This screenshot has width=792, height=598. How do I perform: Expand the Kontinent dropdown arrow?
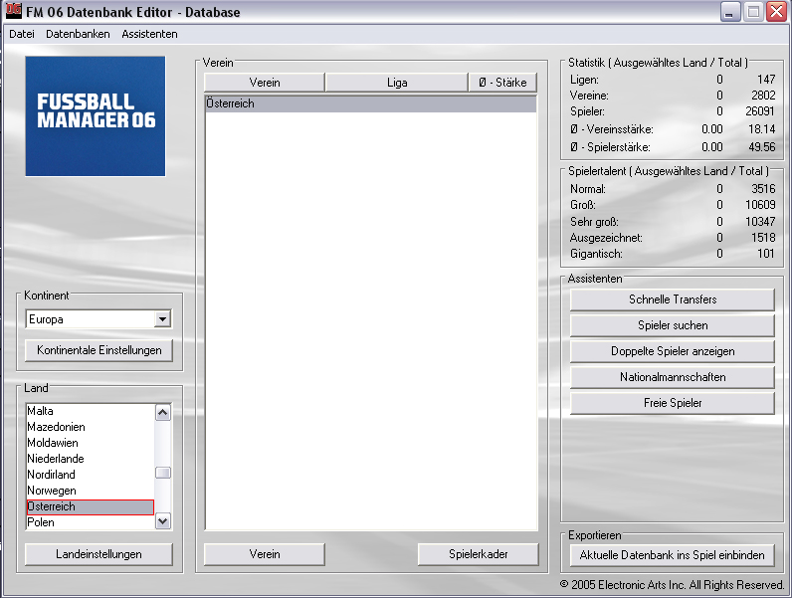click(x=162, y=319)
